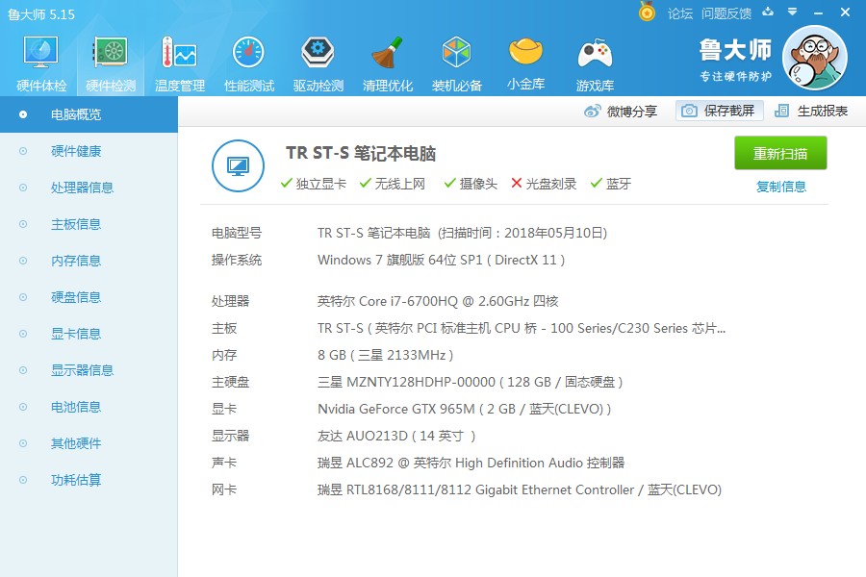Open 游戏库 gamepad icon

[595, 54]
